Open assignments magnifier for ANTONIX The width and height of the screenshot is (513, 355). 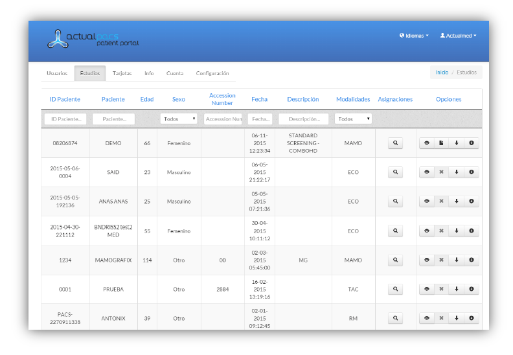click(396, 318)
